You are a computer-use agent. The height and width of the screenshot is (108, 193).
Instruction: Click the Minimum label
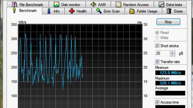tap(162, 67)
